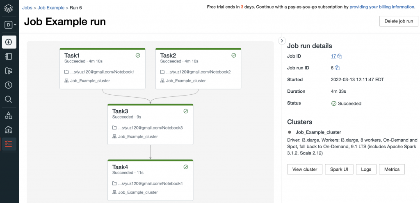This screenshot has height=203, width=420.
Task: Open Job Example in breadcrumb
Action: coord(51,8)
